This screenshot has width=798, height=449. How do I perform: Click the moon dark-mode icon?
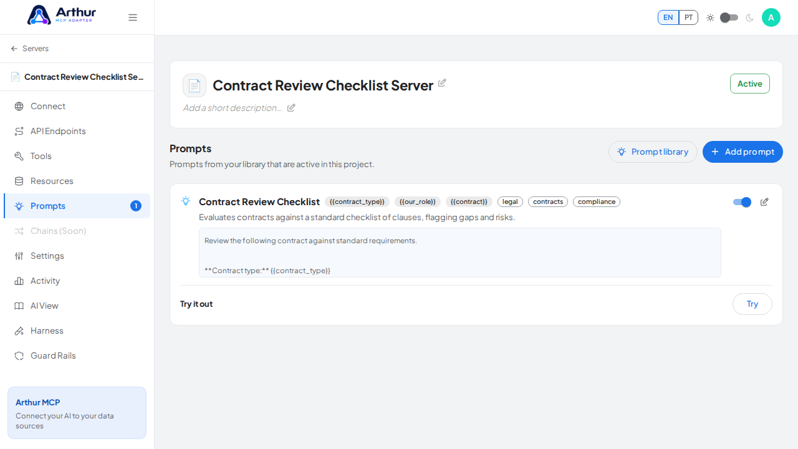[749, 17]
